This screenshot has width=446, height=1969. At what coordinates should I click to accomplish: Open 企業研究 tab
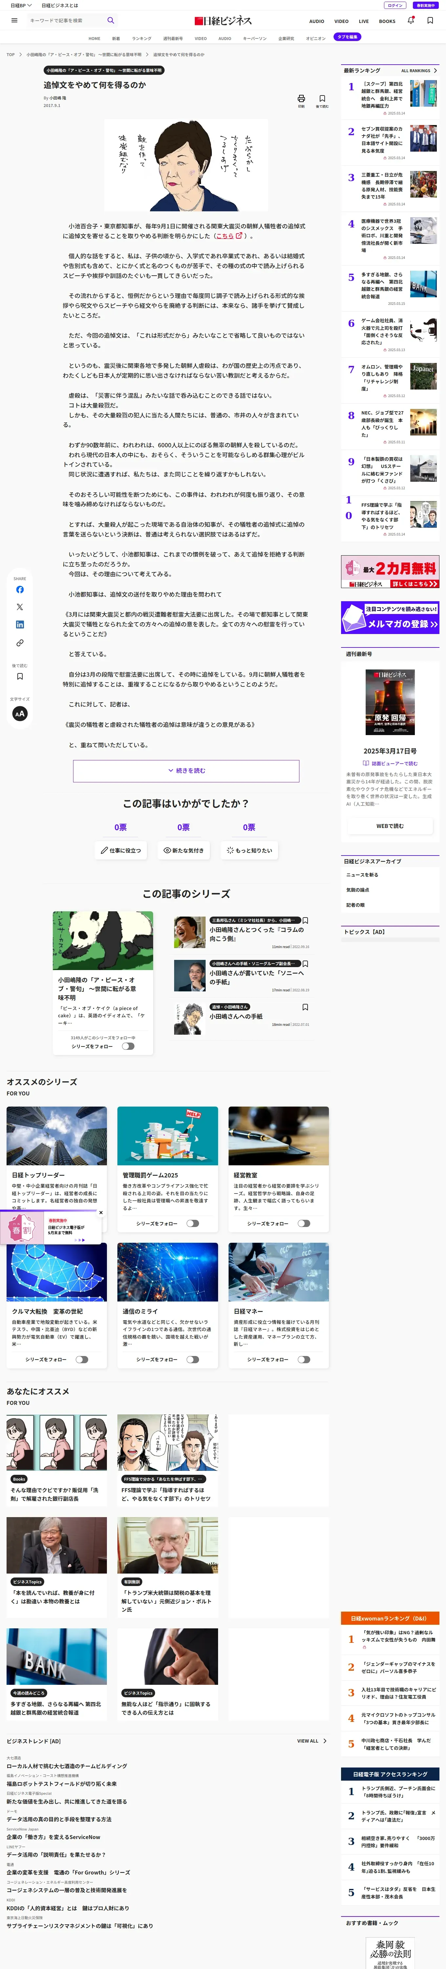286,38
